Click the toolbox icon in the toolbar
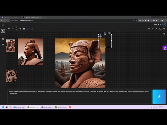Screen dimensions: 167x125 pos(24,28)
